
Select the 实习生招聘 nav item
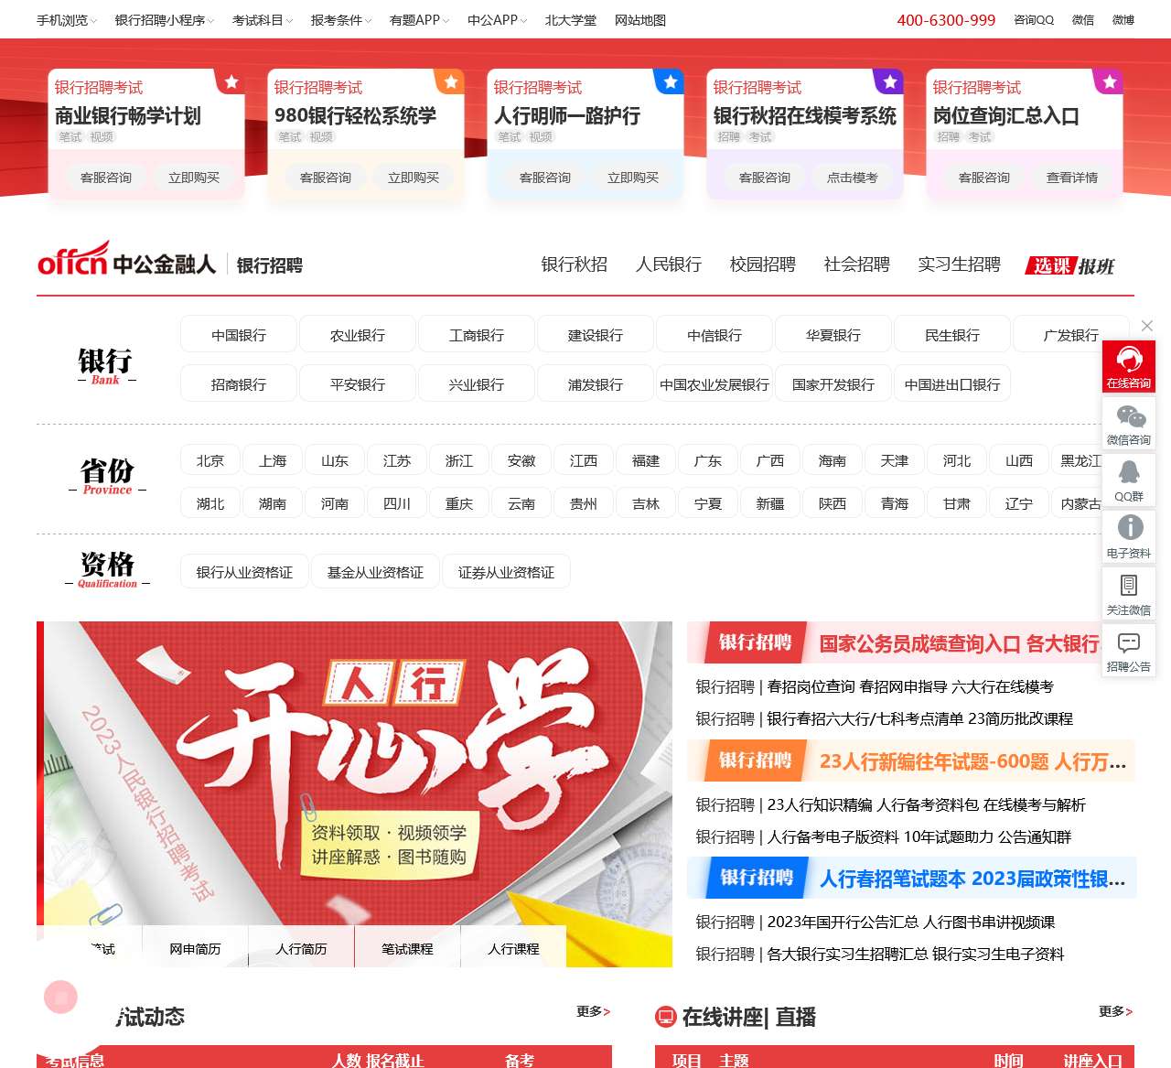[x=960, y=264]
